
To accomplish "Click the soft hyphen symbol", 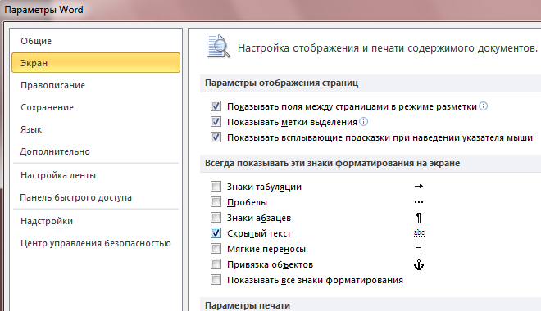I will pos(418,248).
